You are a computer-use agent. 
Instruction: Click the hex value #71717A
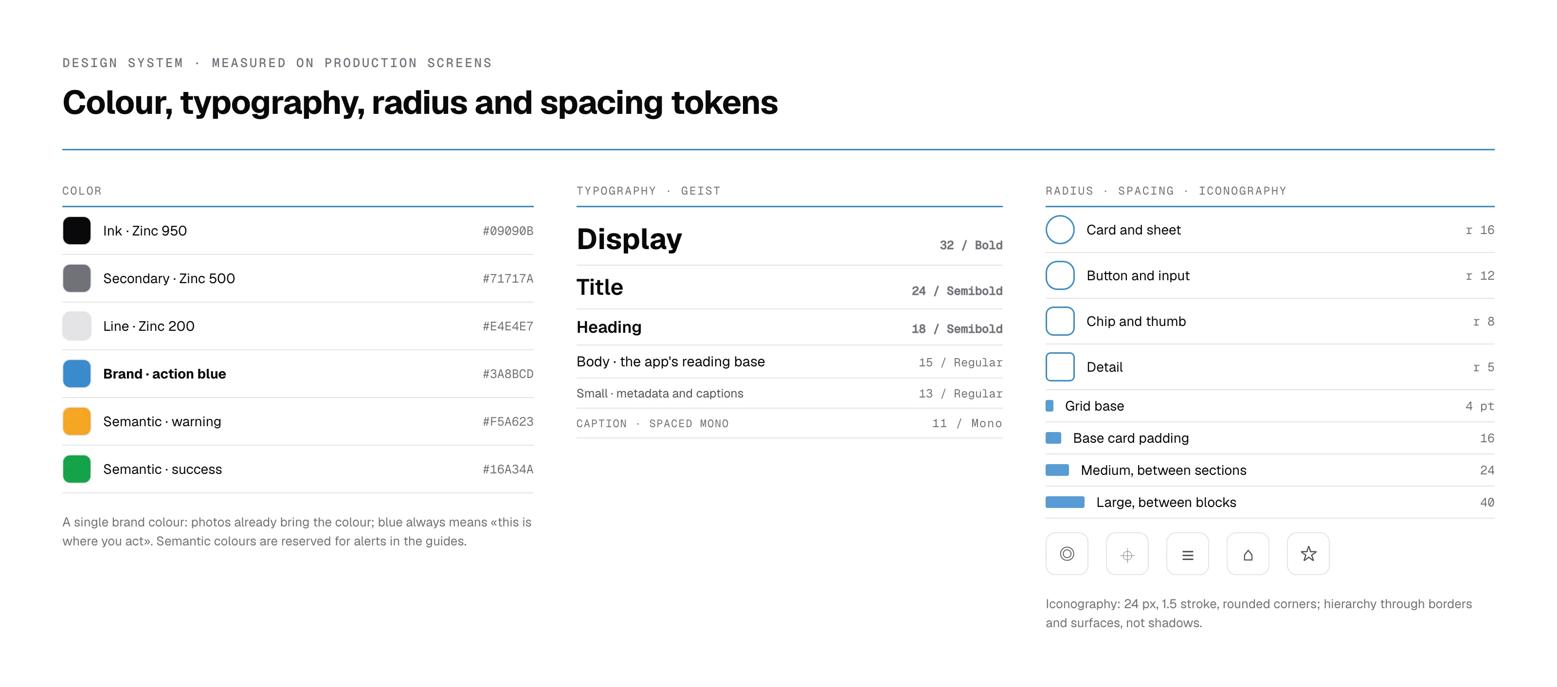[x=507, y=278]
